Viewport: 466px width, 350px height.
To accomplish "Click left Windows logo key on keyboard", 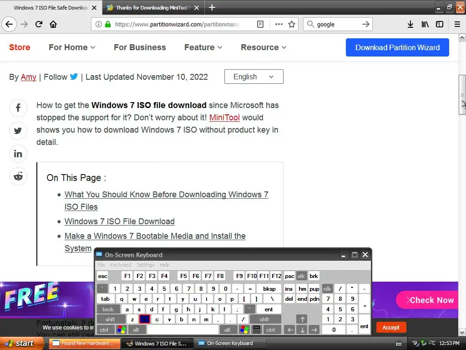I will pyautogui.click(x=122, y=329).
